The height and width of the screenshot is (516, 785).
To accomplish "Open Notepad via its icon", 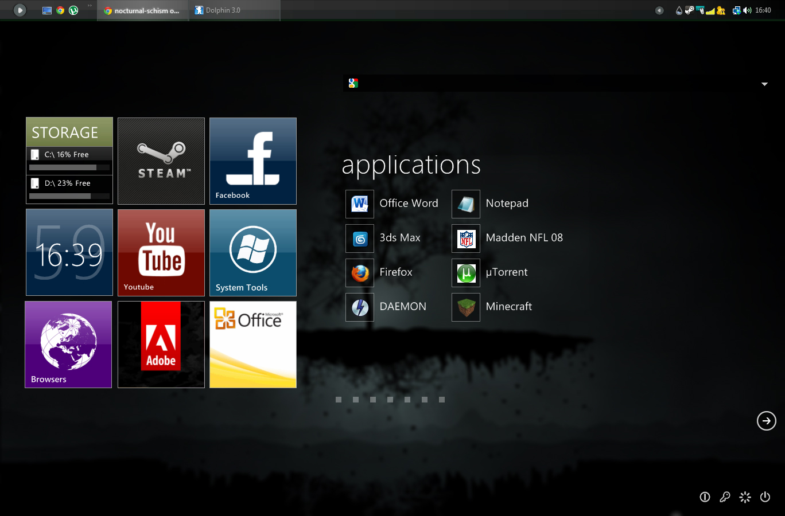I will (x=466, y=204).
